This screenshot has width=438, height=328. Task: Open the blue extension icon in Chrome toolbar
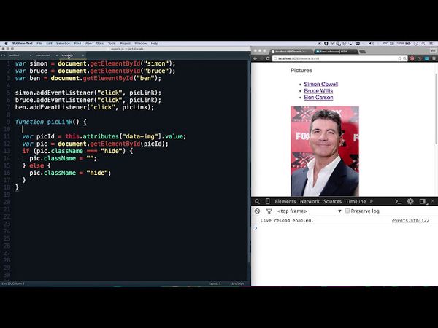(x=426, y=58)
